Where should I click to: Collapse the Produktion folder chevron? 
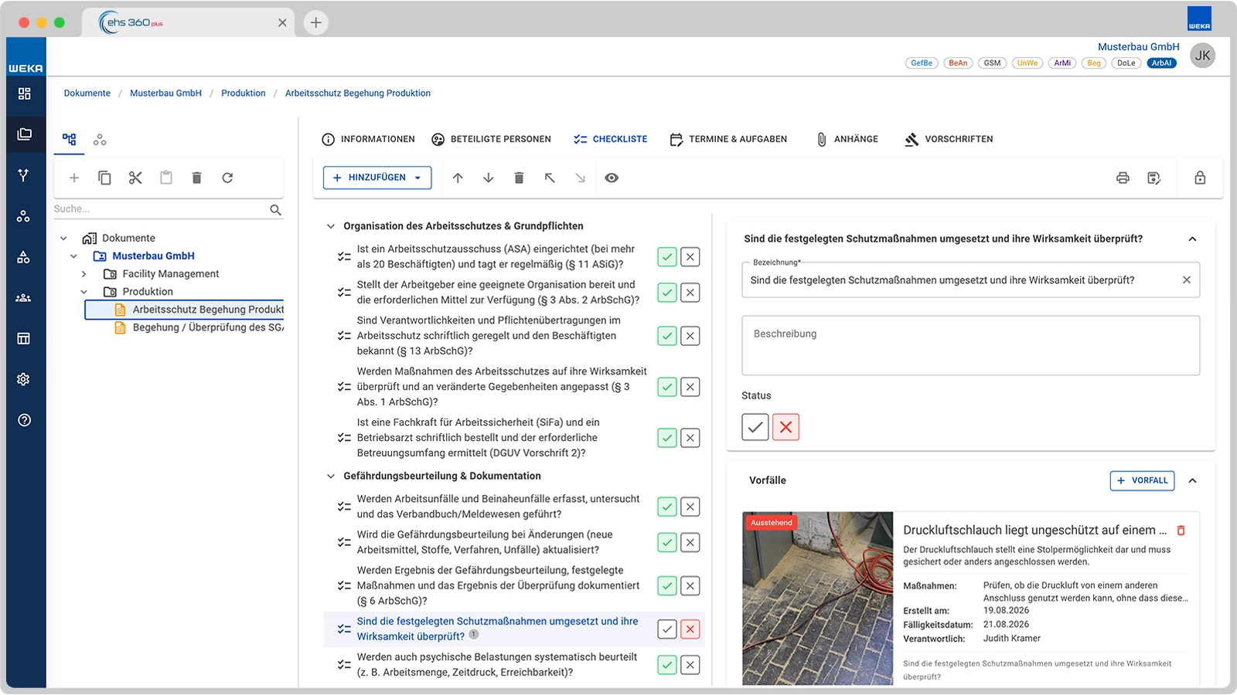point(84,292)
